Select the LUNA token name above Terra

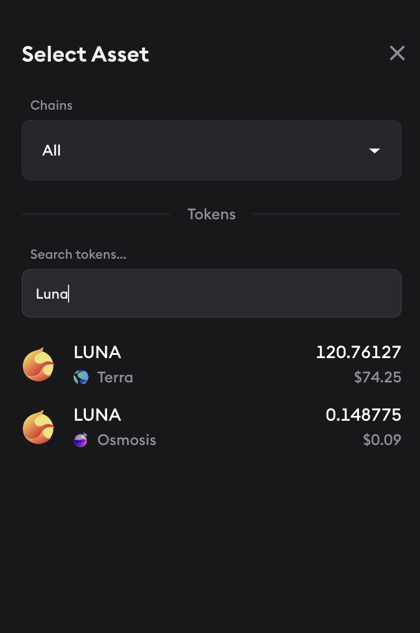pyautogui.click(x=97, y=352)
